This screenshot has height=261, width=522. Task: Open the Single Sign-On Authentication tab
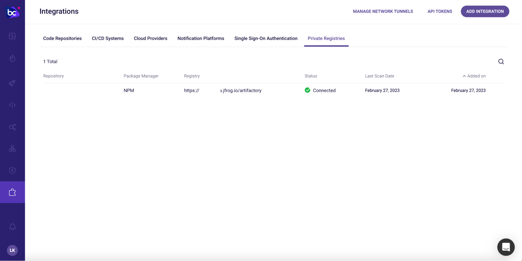coord(266,38)
